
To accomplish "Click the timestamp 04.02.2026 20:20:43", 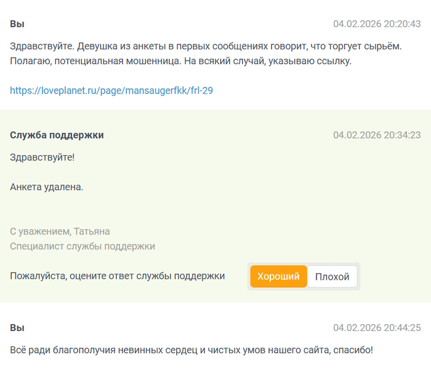I will point(377,24).
